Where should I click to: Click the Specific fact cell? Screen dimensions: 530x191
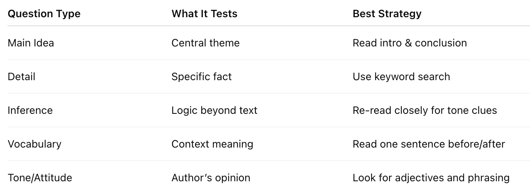pyautogui.click(x=201, y=77)
